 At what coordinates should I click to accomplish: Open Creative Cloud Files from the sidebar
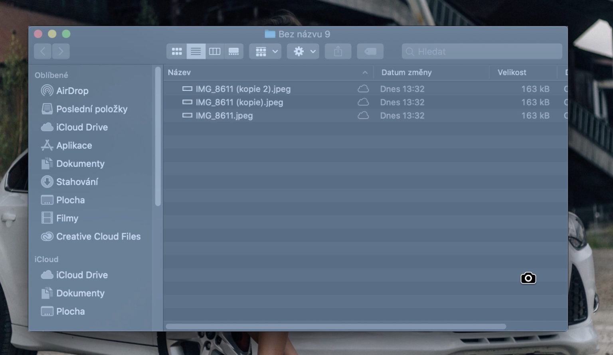99,237
